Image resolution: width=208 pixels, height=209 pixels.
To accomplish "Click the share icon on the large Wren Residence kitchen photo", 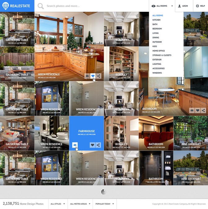I will [x=99, y=76].
